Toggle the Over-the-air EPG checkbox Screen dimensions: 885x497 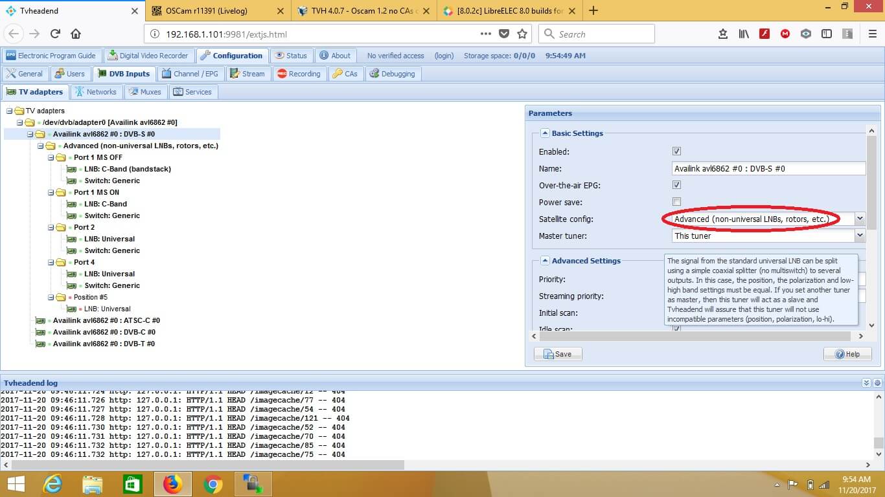coord(676,185)
